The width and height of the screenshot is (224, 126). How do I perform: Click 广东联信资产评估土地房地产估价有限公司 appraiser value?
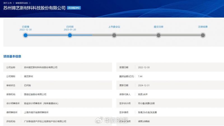pyautogui.click(x=45, y=121)
